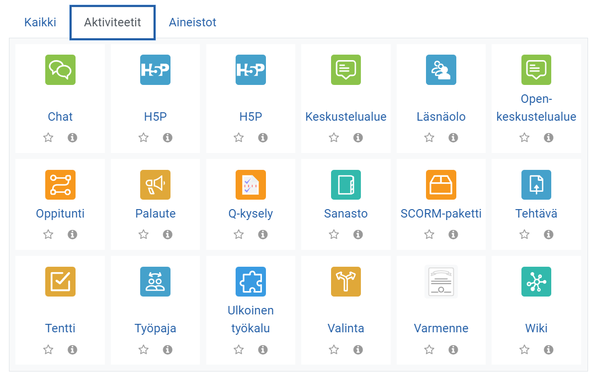
Task: Click the Työpaja workshop people icon
Action: click(155, 282)
